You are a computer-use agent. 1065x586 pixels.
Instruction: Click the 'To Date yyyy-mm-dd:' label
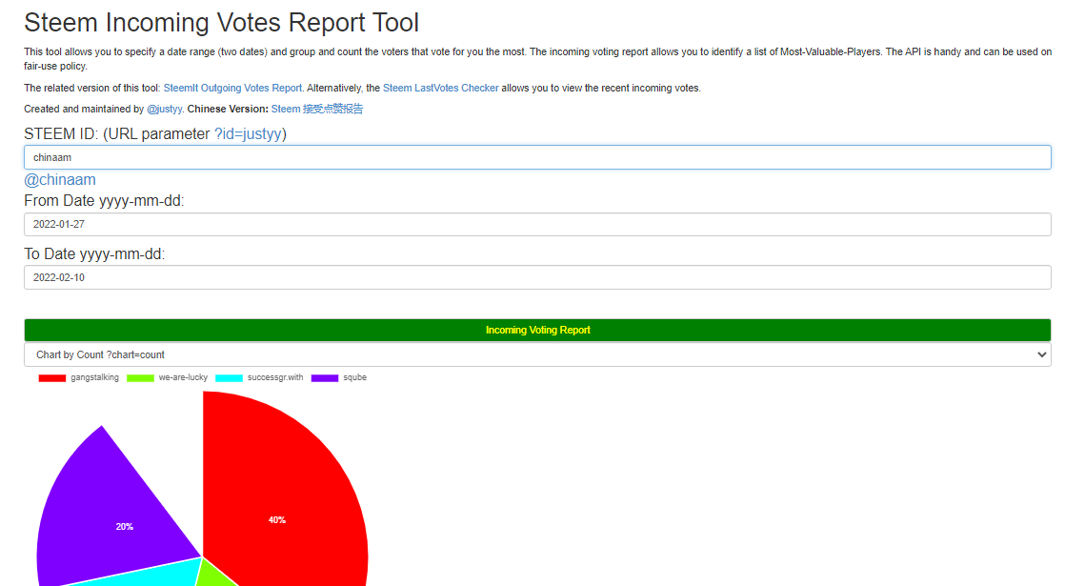[94, 254]
